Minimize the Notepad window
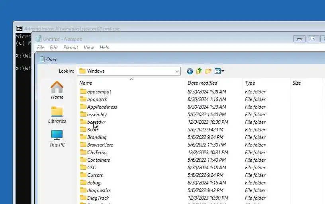This screenshot has height=204, width=325. click(x=299, y=39)
